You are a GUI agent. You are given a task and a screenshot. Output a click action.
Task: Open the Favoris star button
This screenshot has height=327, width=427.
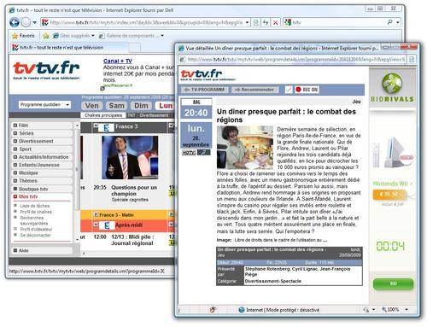pos(23,36)
